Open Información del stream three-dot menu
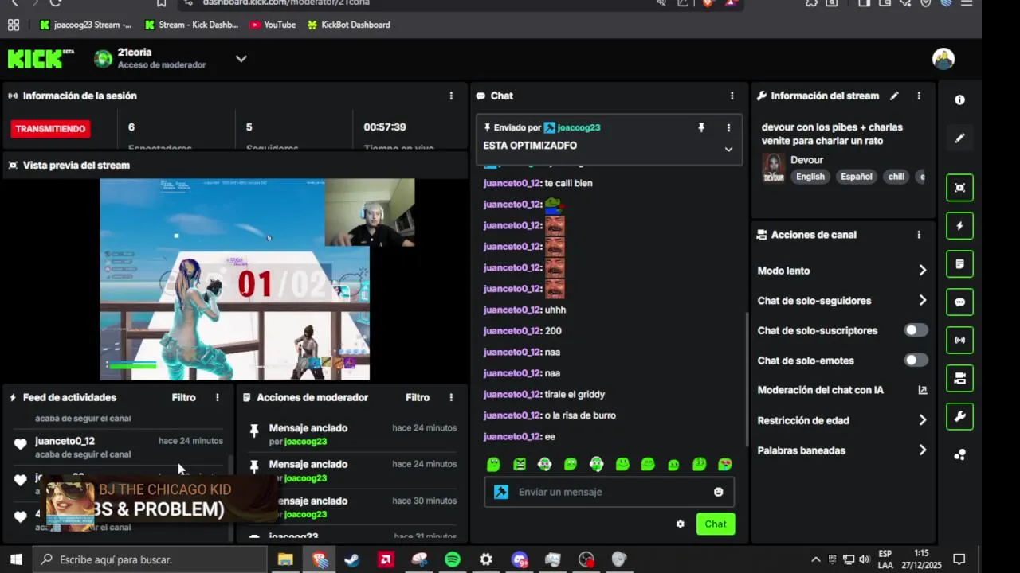Screen dimensions: 1020x573 pyautogui.click(x=919, y=95)
